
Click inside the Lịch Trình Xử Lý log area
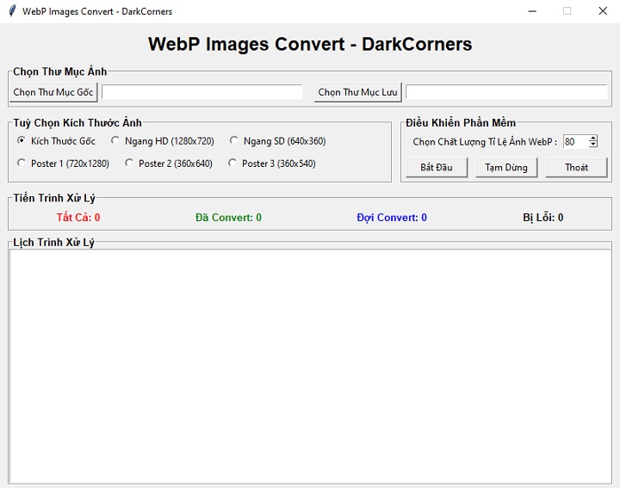tap(310, 365)
